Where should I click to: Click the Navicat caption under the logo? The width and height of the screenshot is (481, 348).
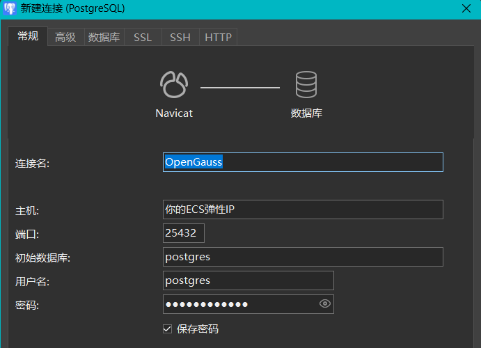point(174,113)
